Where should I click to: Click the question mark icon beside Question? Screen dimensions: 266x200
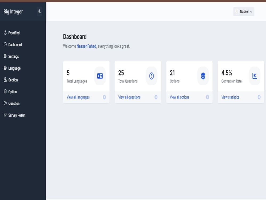5,103
